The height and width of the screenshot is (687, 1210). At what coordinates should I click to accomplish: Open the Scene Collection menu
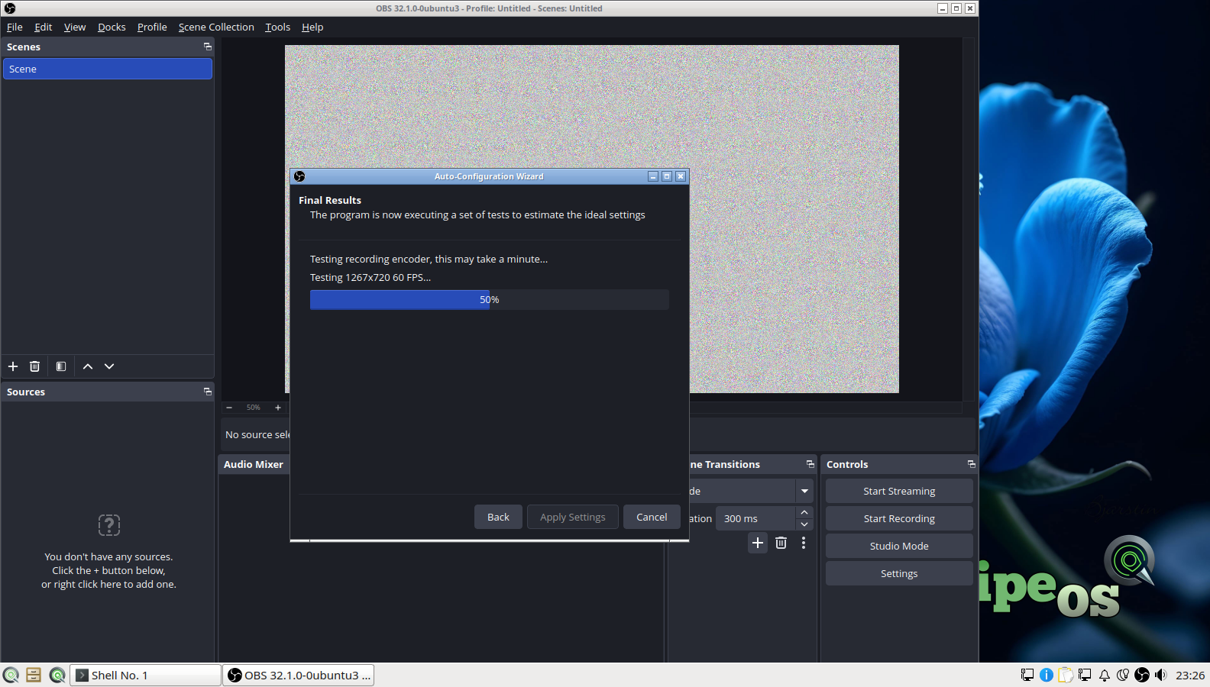click(x=216, y=27)
